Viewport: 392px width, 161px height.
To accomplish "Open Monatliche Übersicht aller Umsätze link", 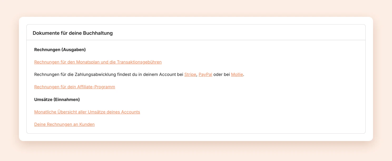I will (87, 112).
